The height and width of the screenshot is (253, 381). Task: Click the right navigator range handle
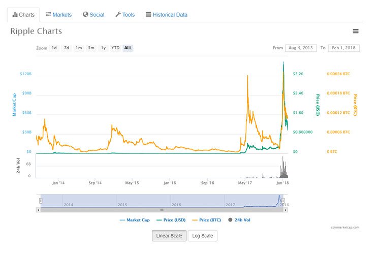(x=283, y=201)
